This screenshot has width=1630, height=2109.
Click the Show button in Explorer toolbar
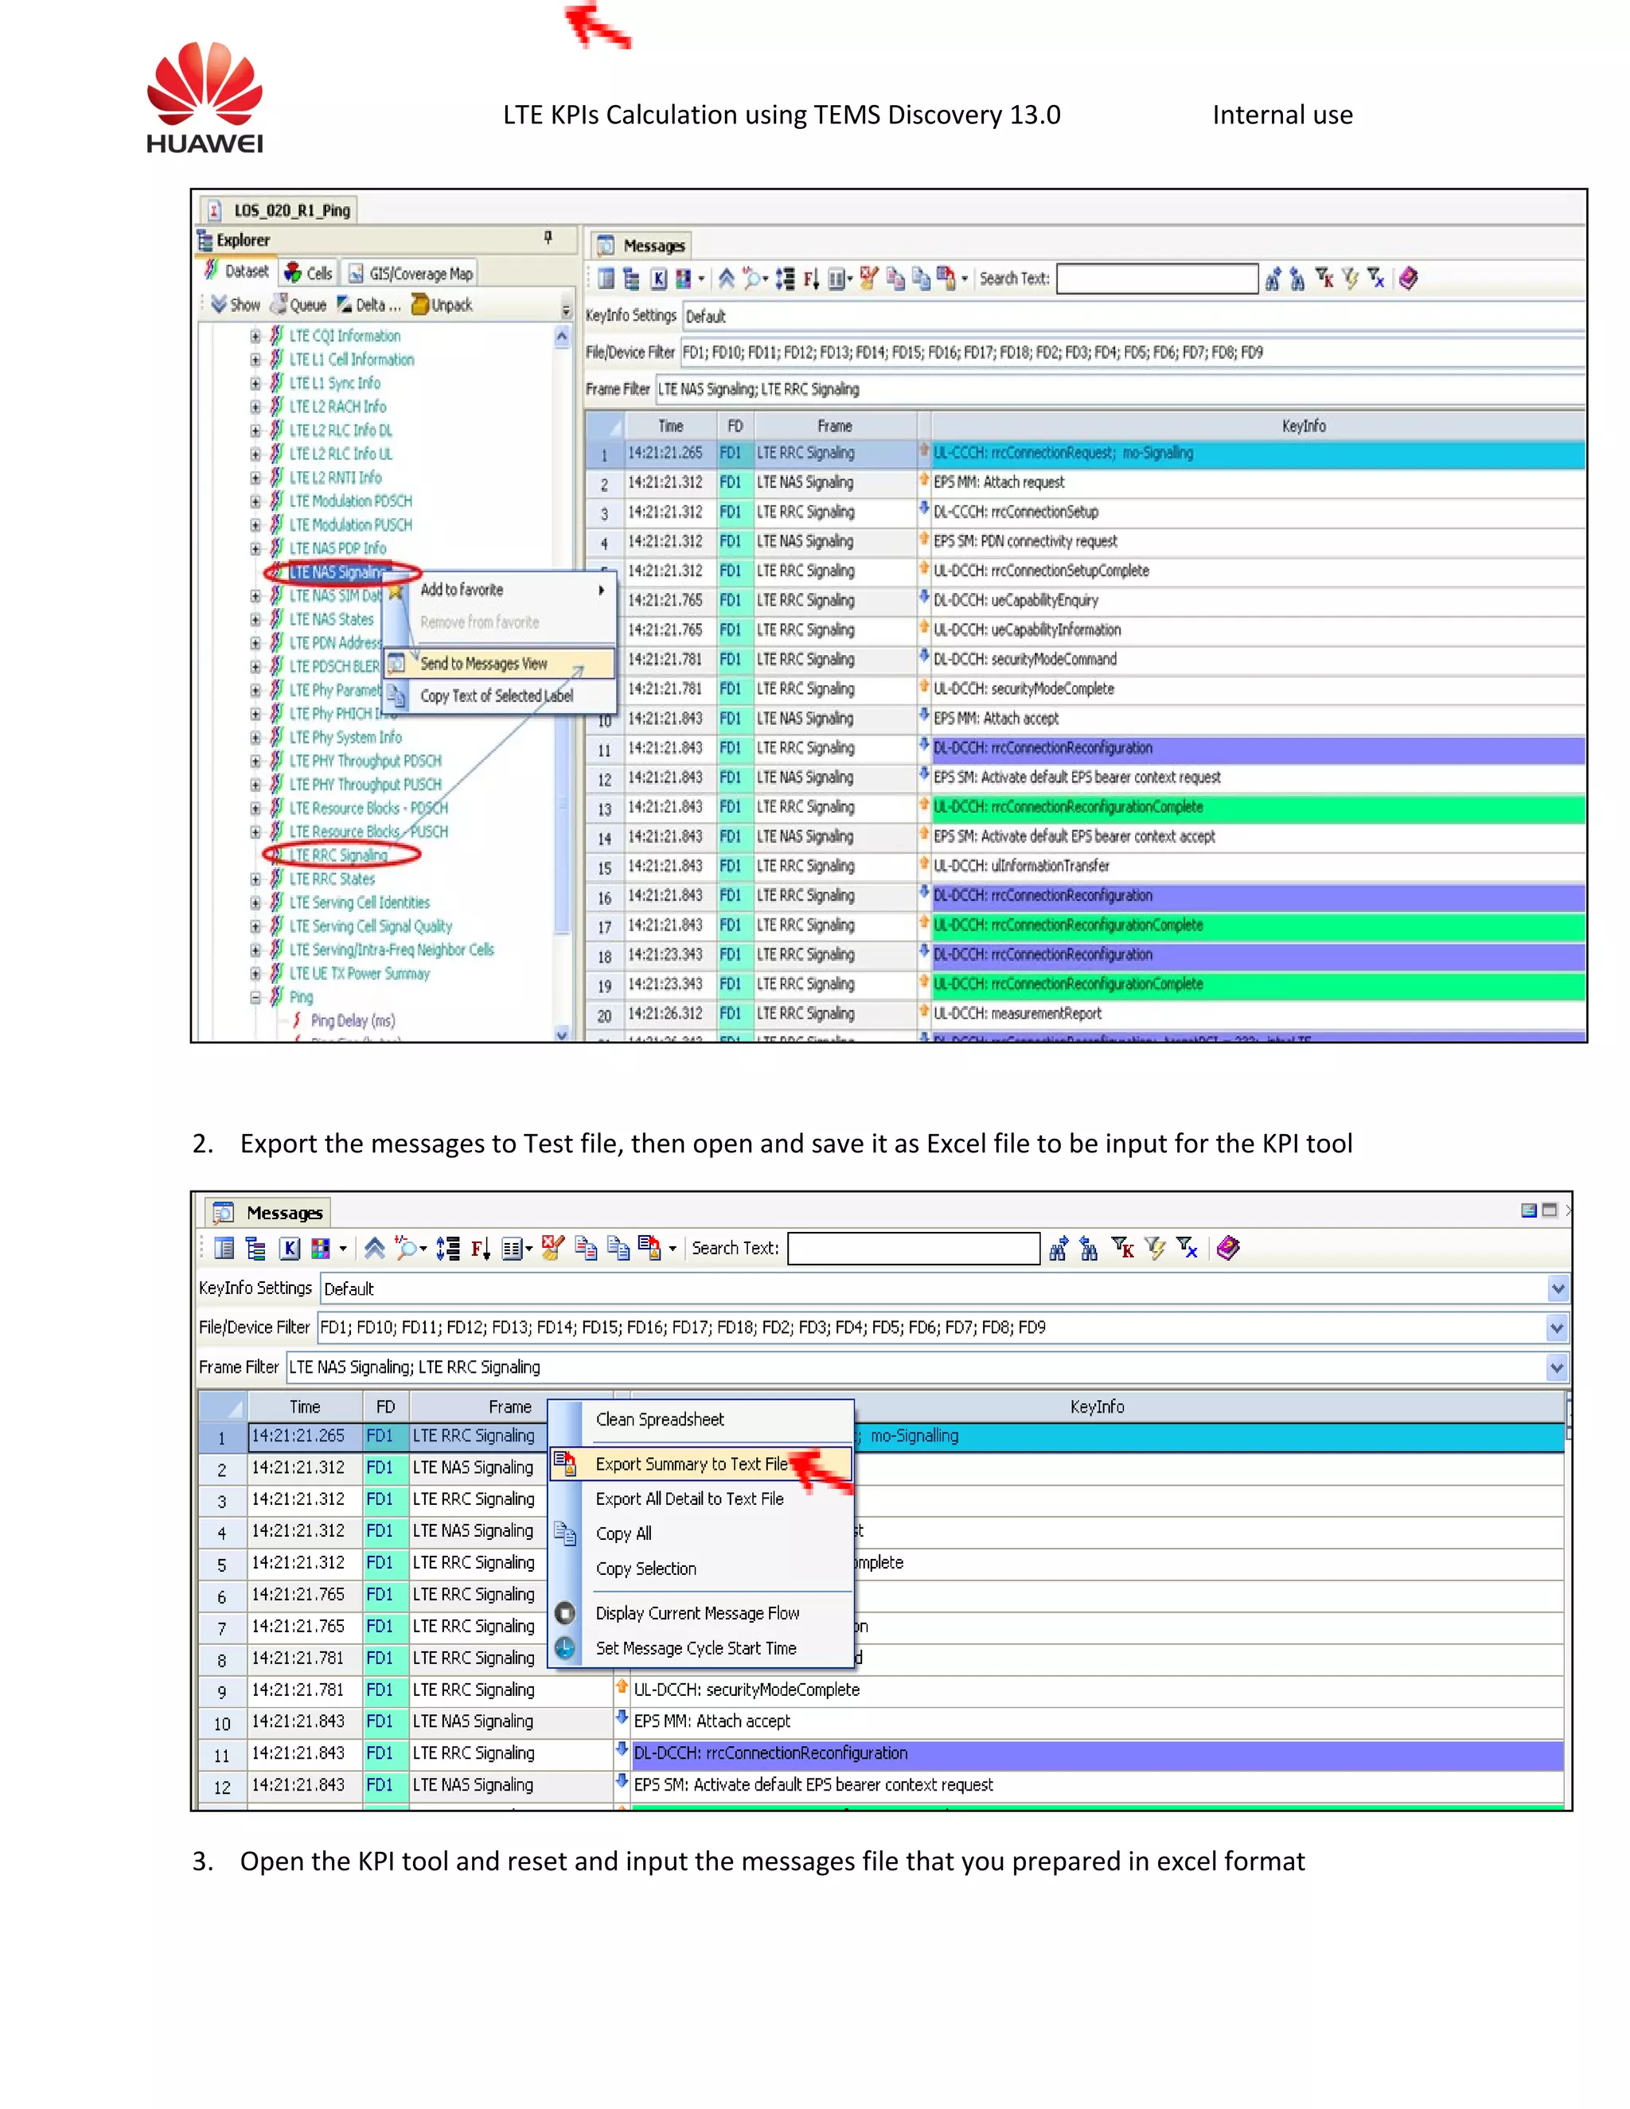point(236,305)
